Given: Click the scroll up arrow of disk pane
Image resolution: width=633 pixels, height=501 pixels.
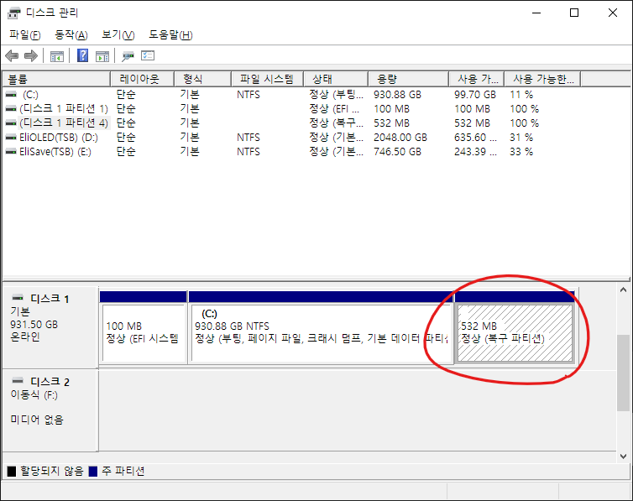Looking at the screenshot, I should 623,290.
